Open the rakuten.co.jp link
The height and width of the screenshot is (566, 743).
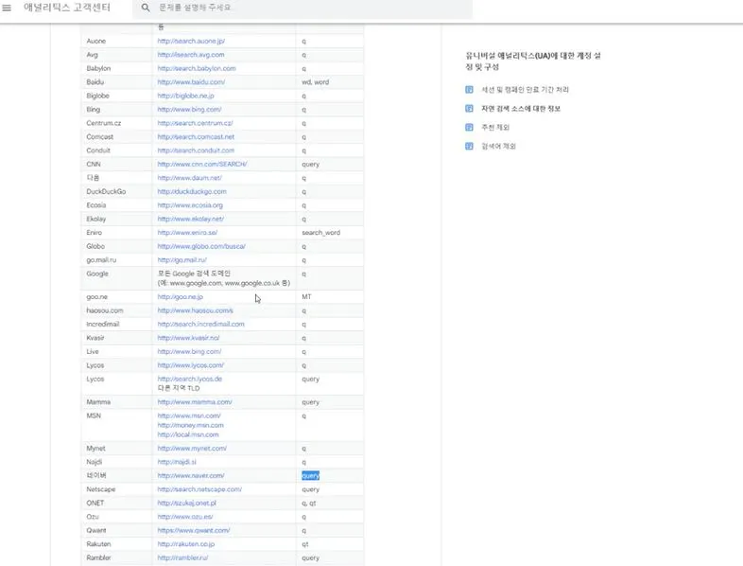pyautogui.click(x=185, y=544)
